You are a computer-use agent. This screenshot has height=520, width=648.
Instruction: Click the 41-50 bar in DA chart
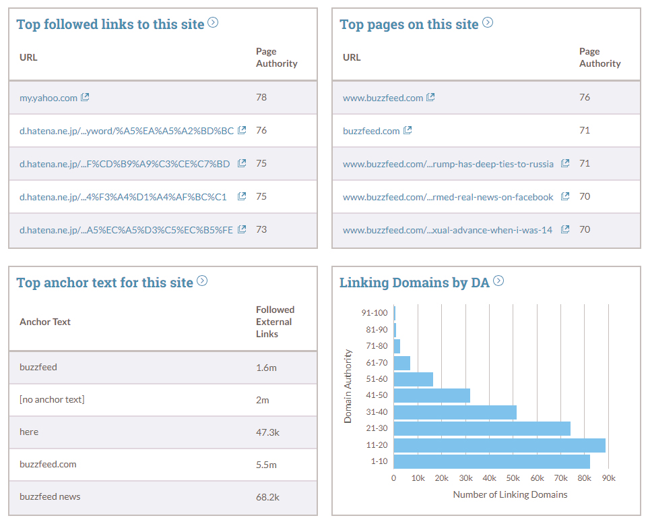432,395
